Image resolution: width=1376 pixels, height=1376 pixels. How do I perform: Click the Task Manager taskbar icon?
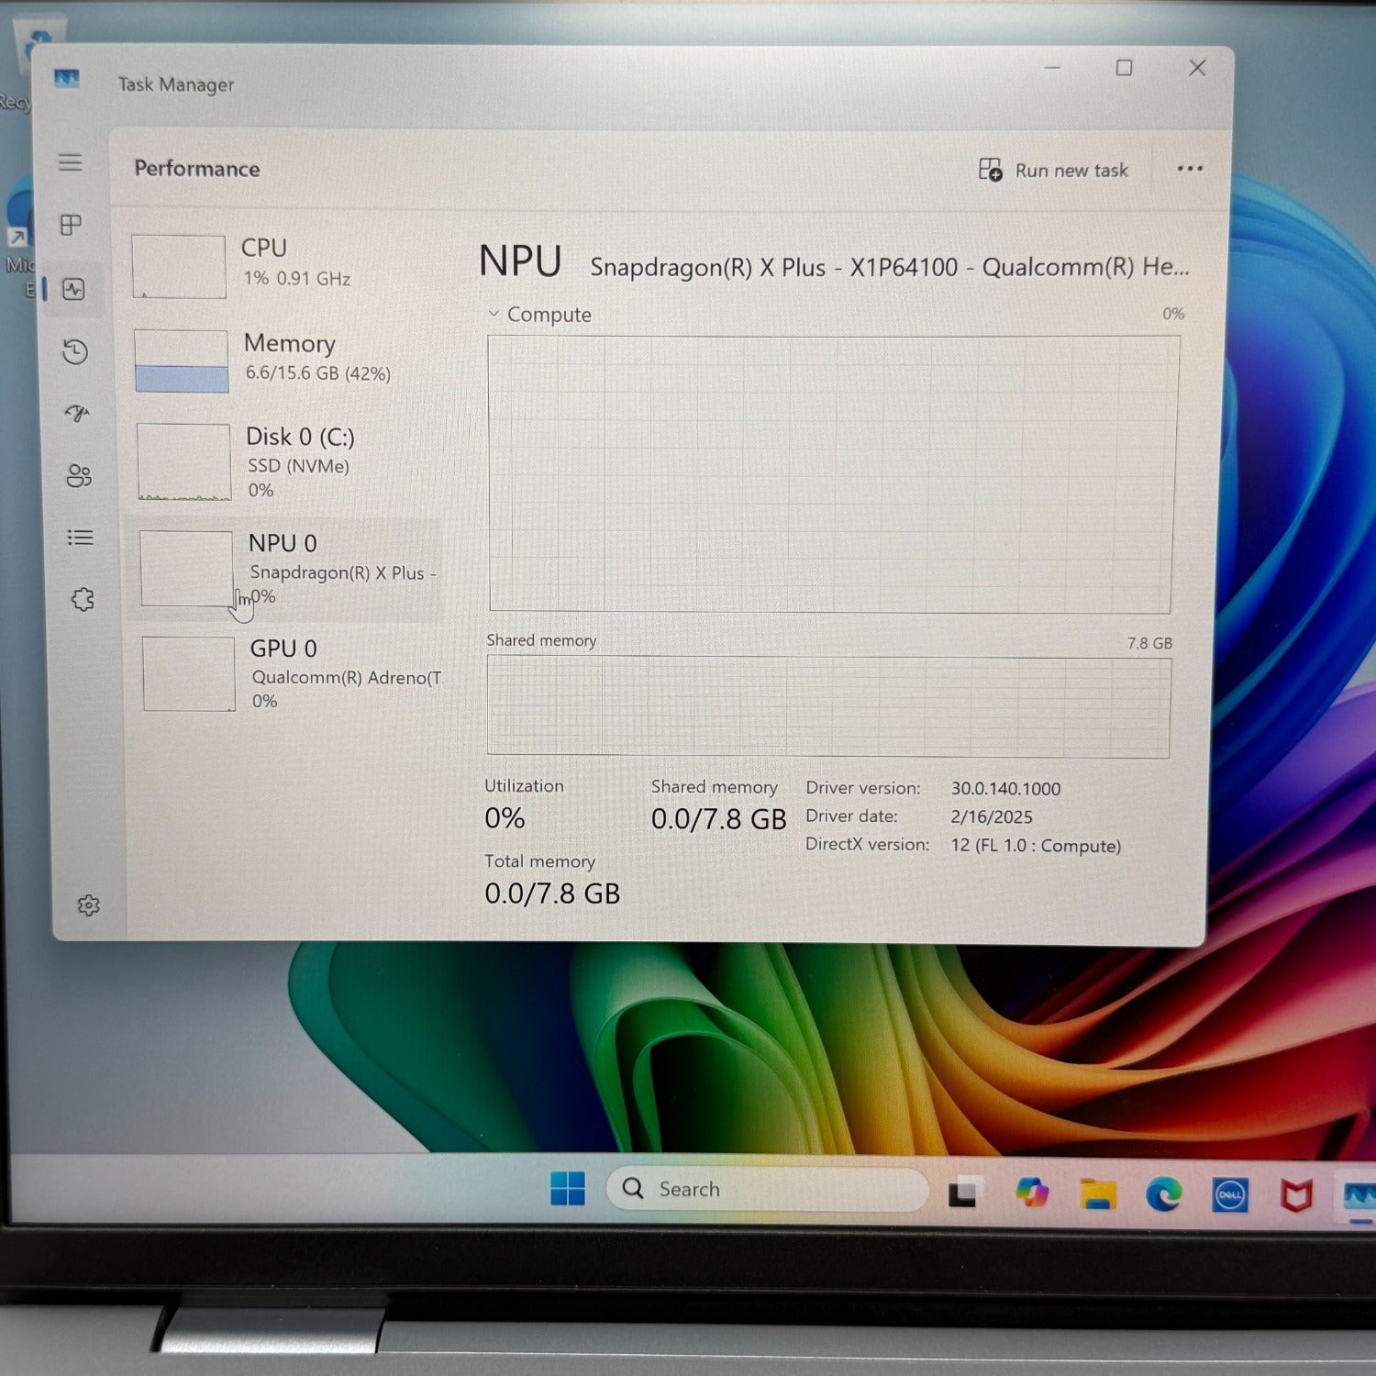coord(1358,1197)
